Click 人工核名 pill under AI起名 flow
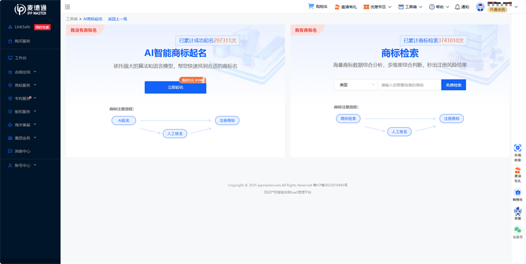 click(175, 133)
